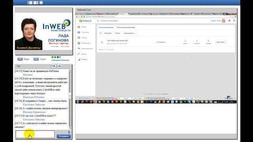
Task: Open the Действия dropdown for the mailing row
Action: (221, 42)
